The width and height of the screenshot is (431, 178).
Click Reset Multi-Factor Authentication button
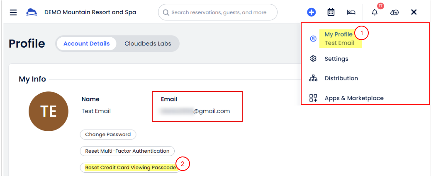pyautogui.click(x=127, y=151)
